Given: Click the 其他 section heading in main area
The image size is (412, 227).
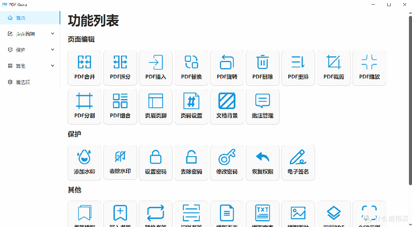Looking at the screenshot, I should point(74,190).
